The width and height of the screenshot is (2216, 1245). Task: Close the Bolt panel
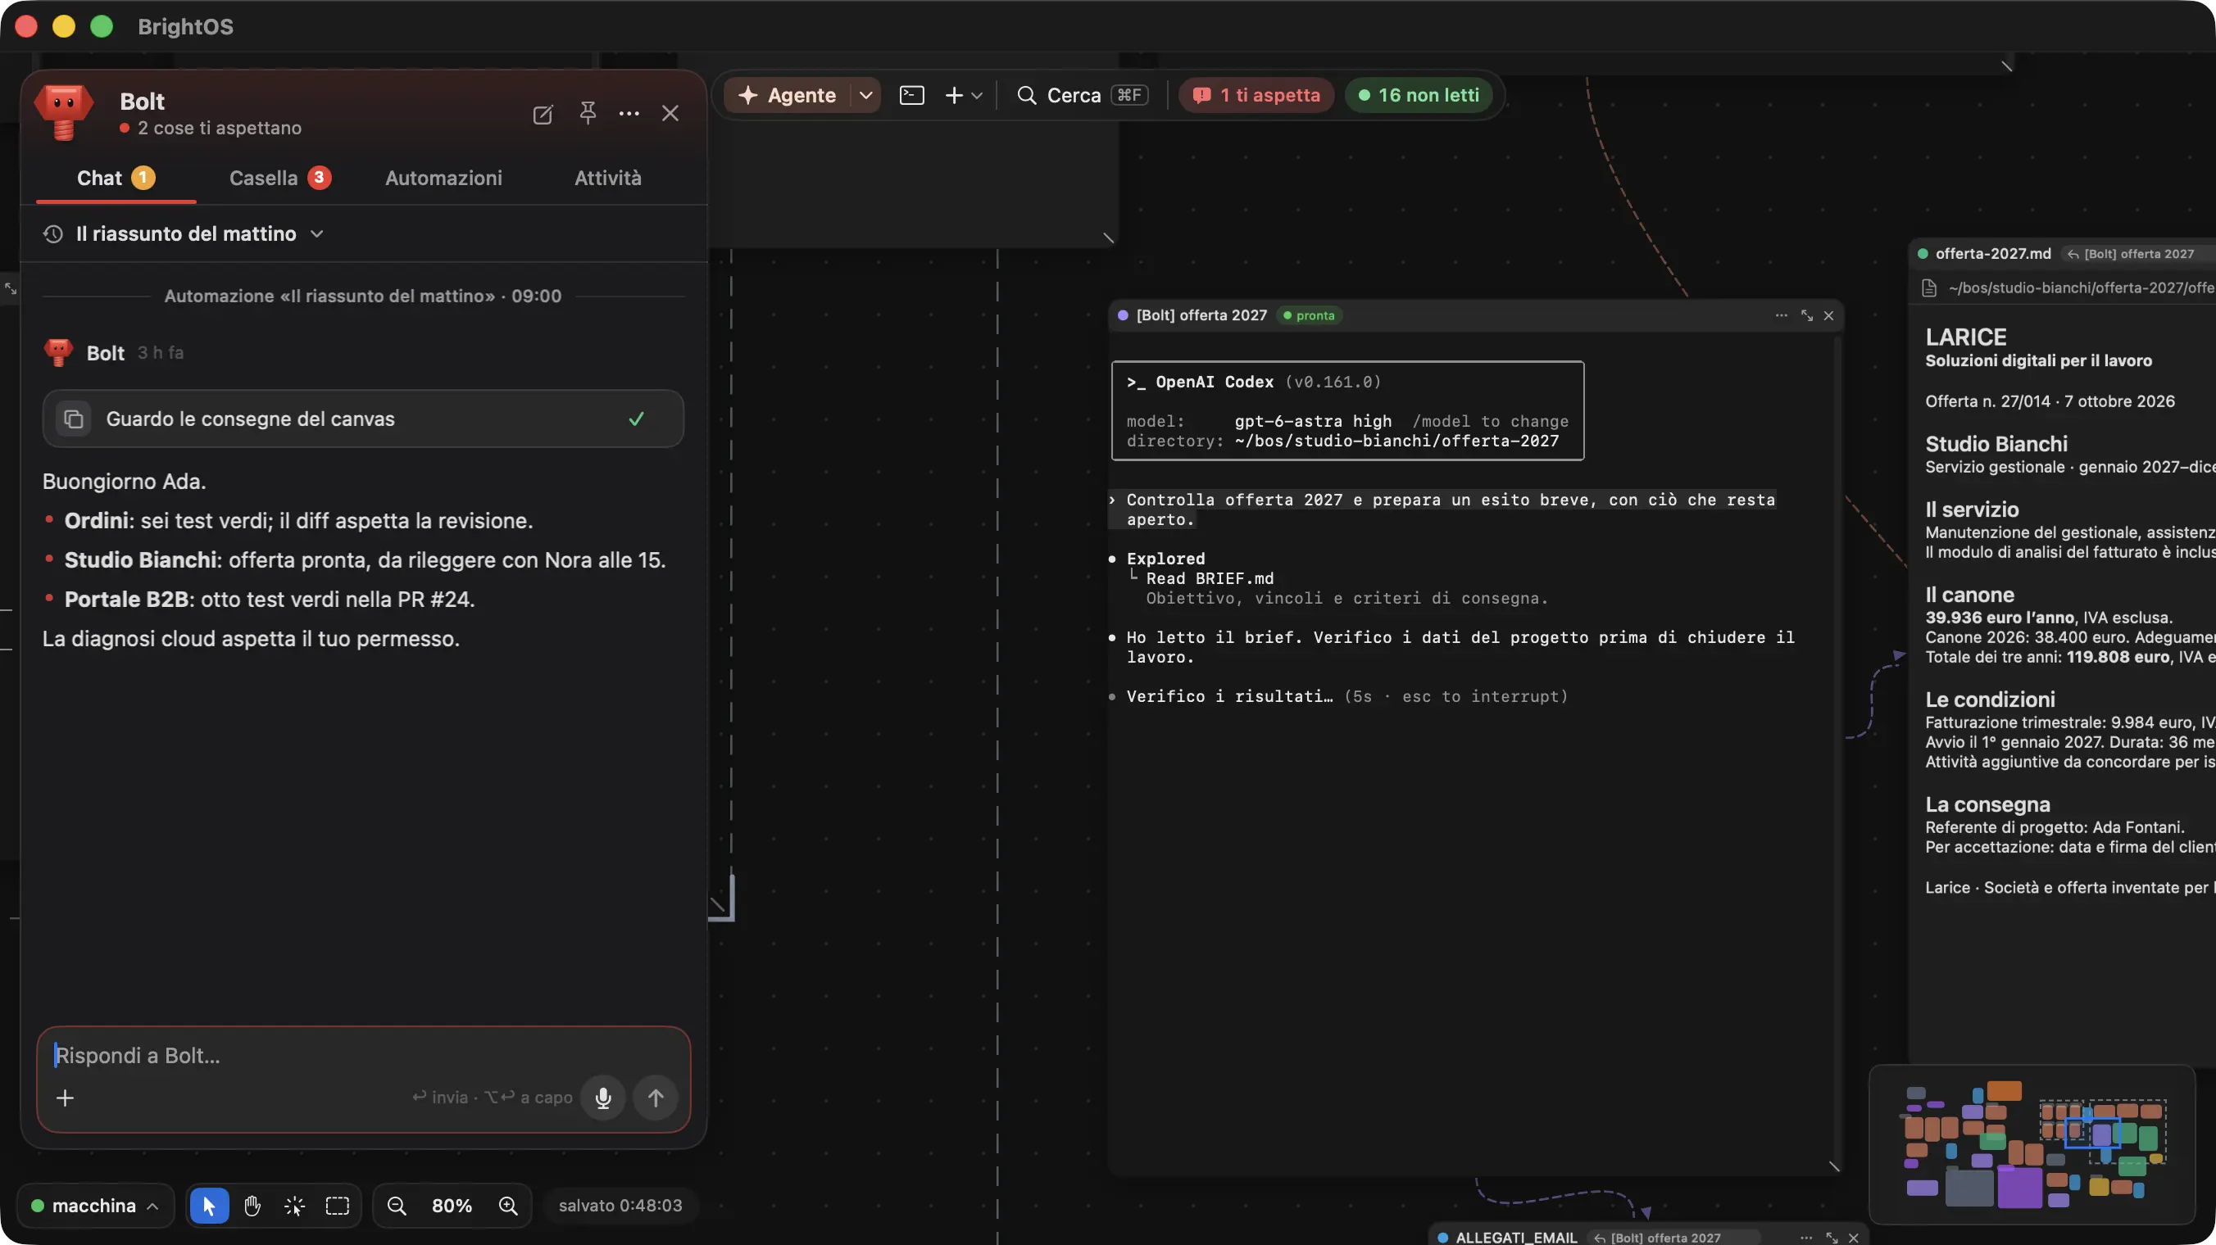[x=670, y=114]
